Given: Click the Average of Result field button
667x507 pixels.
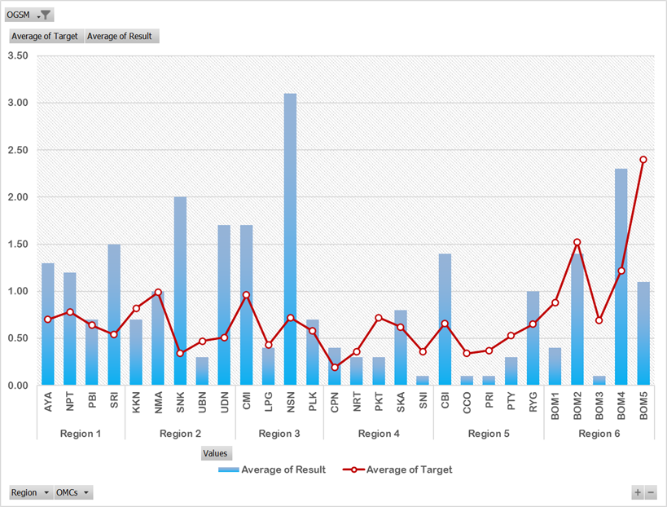Looking at the screenshot, I should pyautogui.click(x=121, y=36).
